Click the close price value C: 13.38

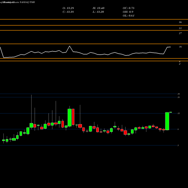point(68,12)
